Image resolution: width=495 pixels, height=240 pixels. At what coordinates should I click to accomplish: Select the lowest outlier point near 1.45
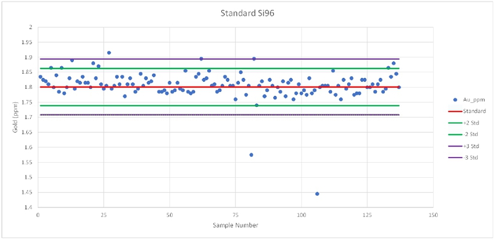click(317, 194)
